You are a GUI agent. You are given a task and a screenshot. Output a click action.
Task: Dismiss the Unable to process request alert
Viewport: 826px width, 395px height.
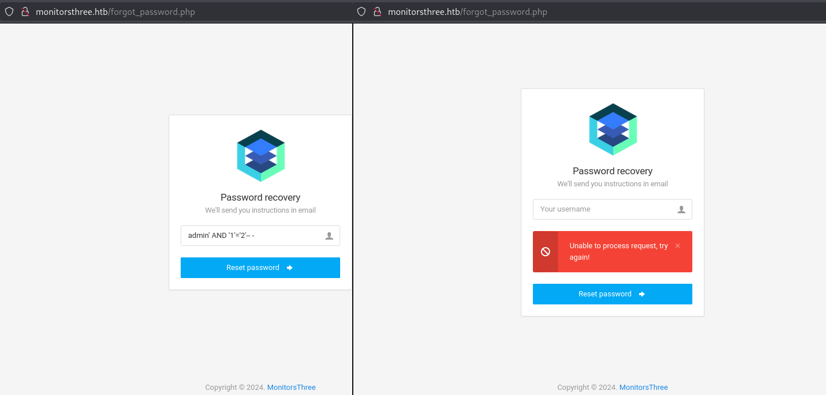point(677,246)
